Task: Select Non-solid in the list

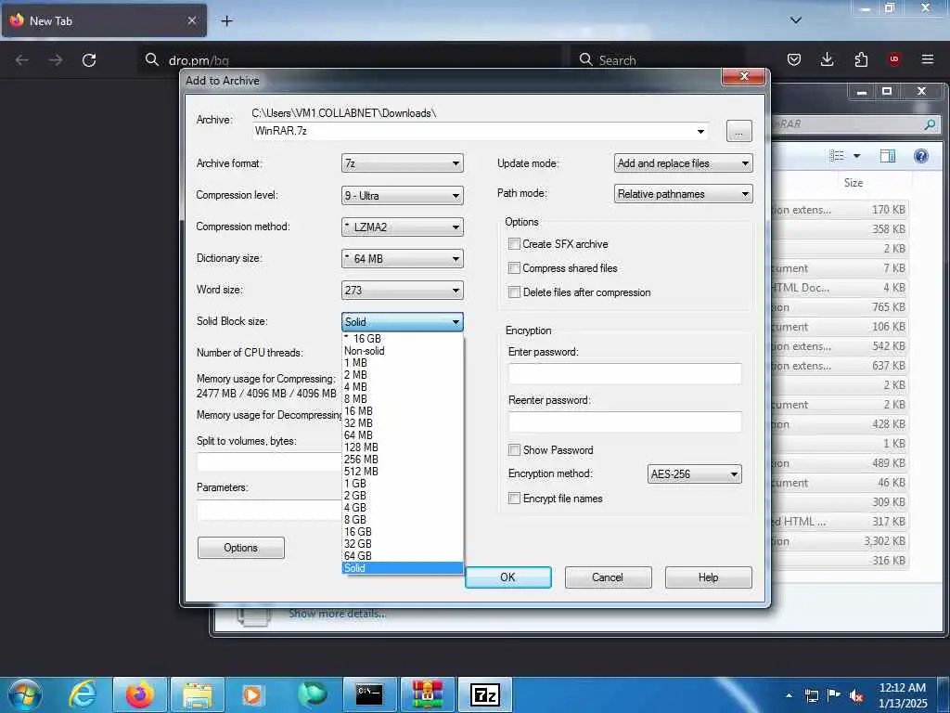Action: click(403, 351)
